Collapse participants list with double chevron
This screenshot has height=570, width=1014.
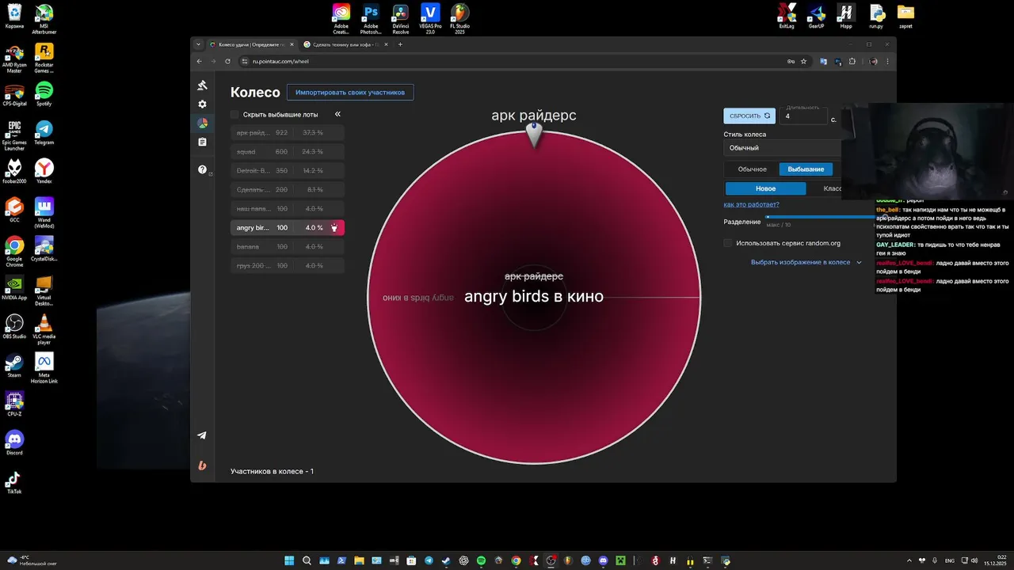(x=337, y=114)
